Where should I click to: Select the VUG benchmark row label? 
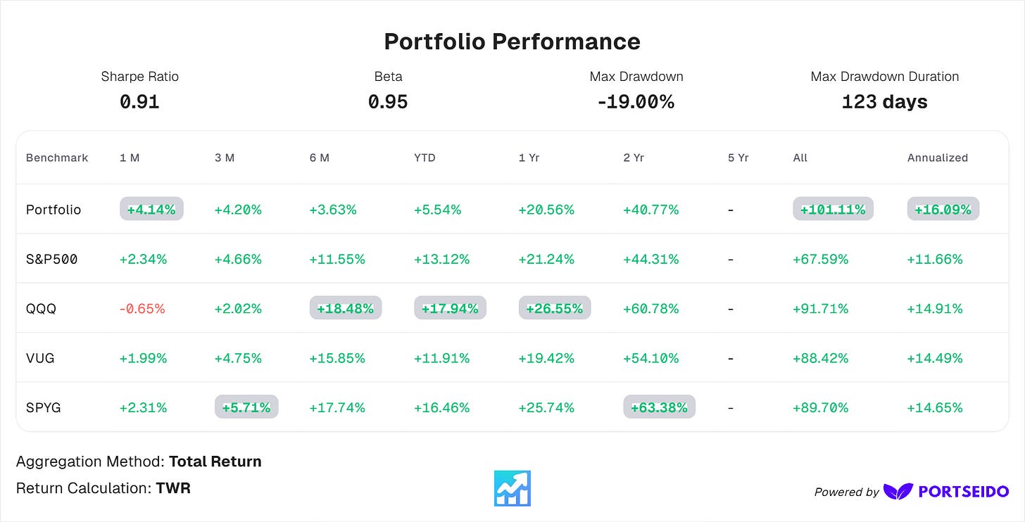pos(40,357)
